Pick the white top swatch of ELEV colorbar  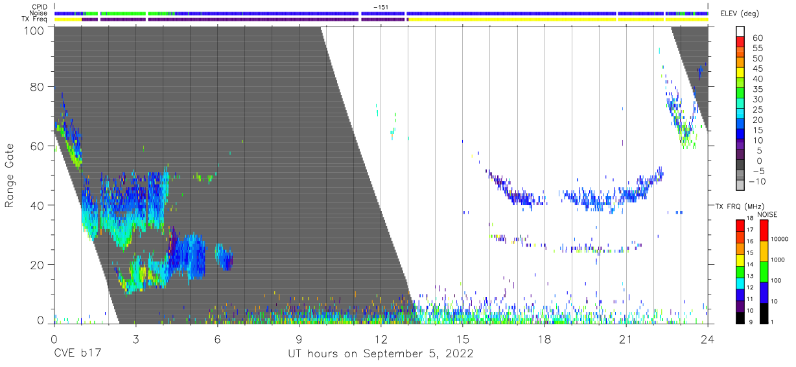point(740,32)
